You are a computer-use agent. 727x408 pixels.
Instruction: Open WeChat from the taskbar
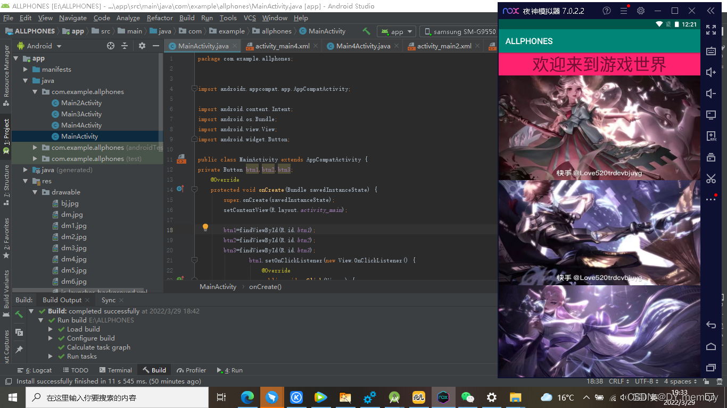467,397
